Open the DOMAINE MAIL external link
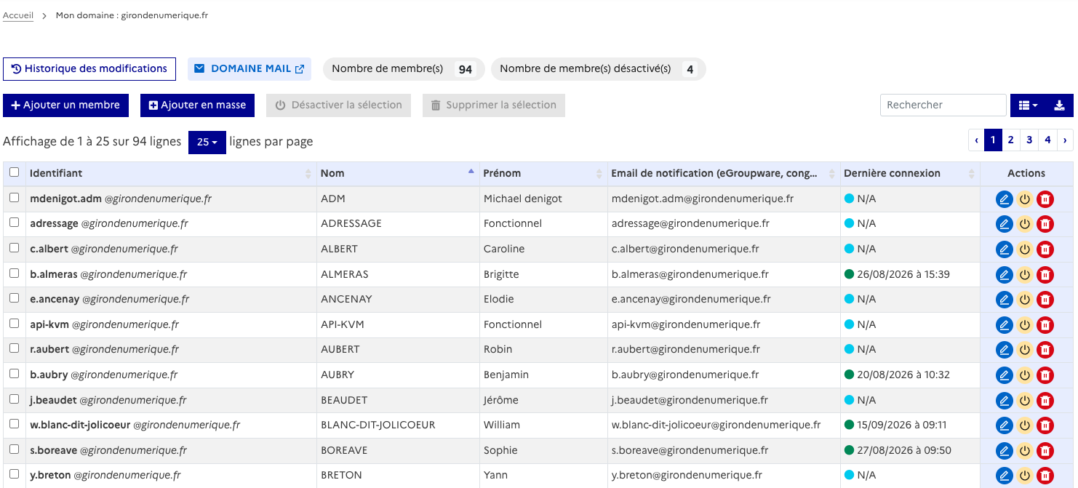This screenshot has width=1078, height=488. pyautogui.click(x=249, y=69)
